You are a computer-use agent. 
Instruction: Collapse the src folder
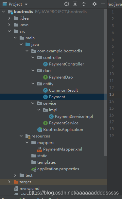[x=9, y=31]
